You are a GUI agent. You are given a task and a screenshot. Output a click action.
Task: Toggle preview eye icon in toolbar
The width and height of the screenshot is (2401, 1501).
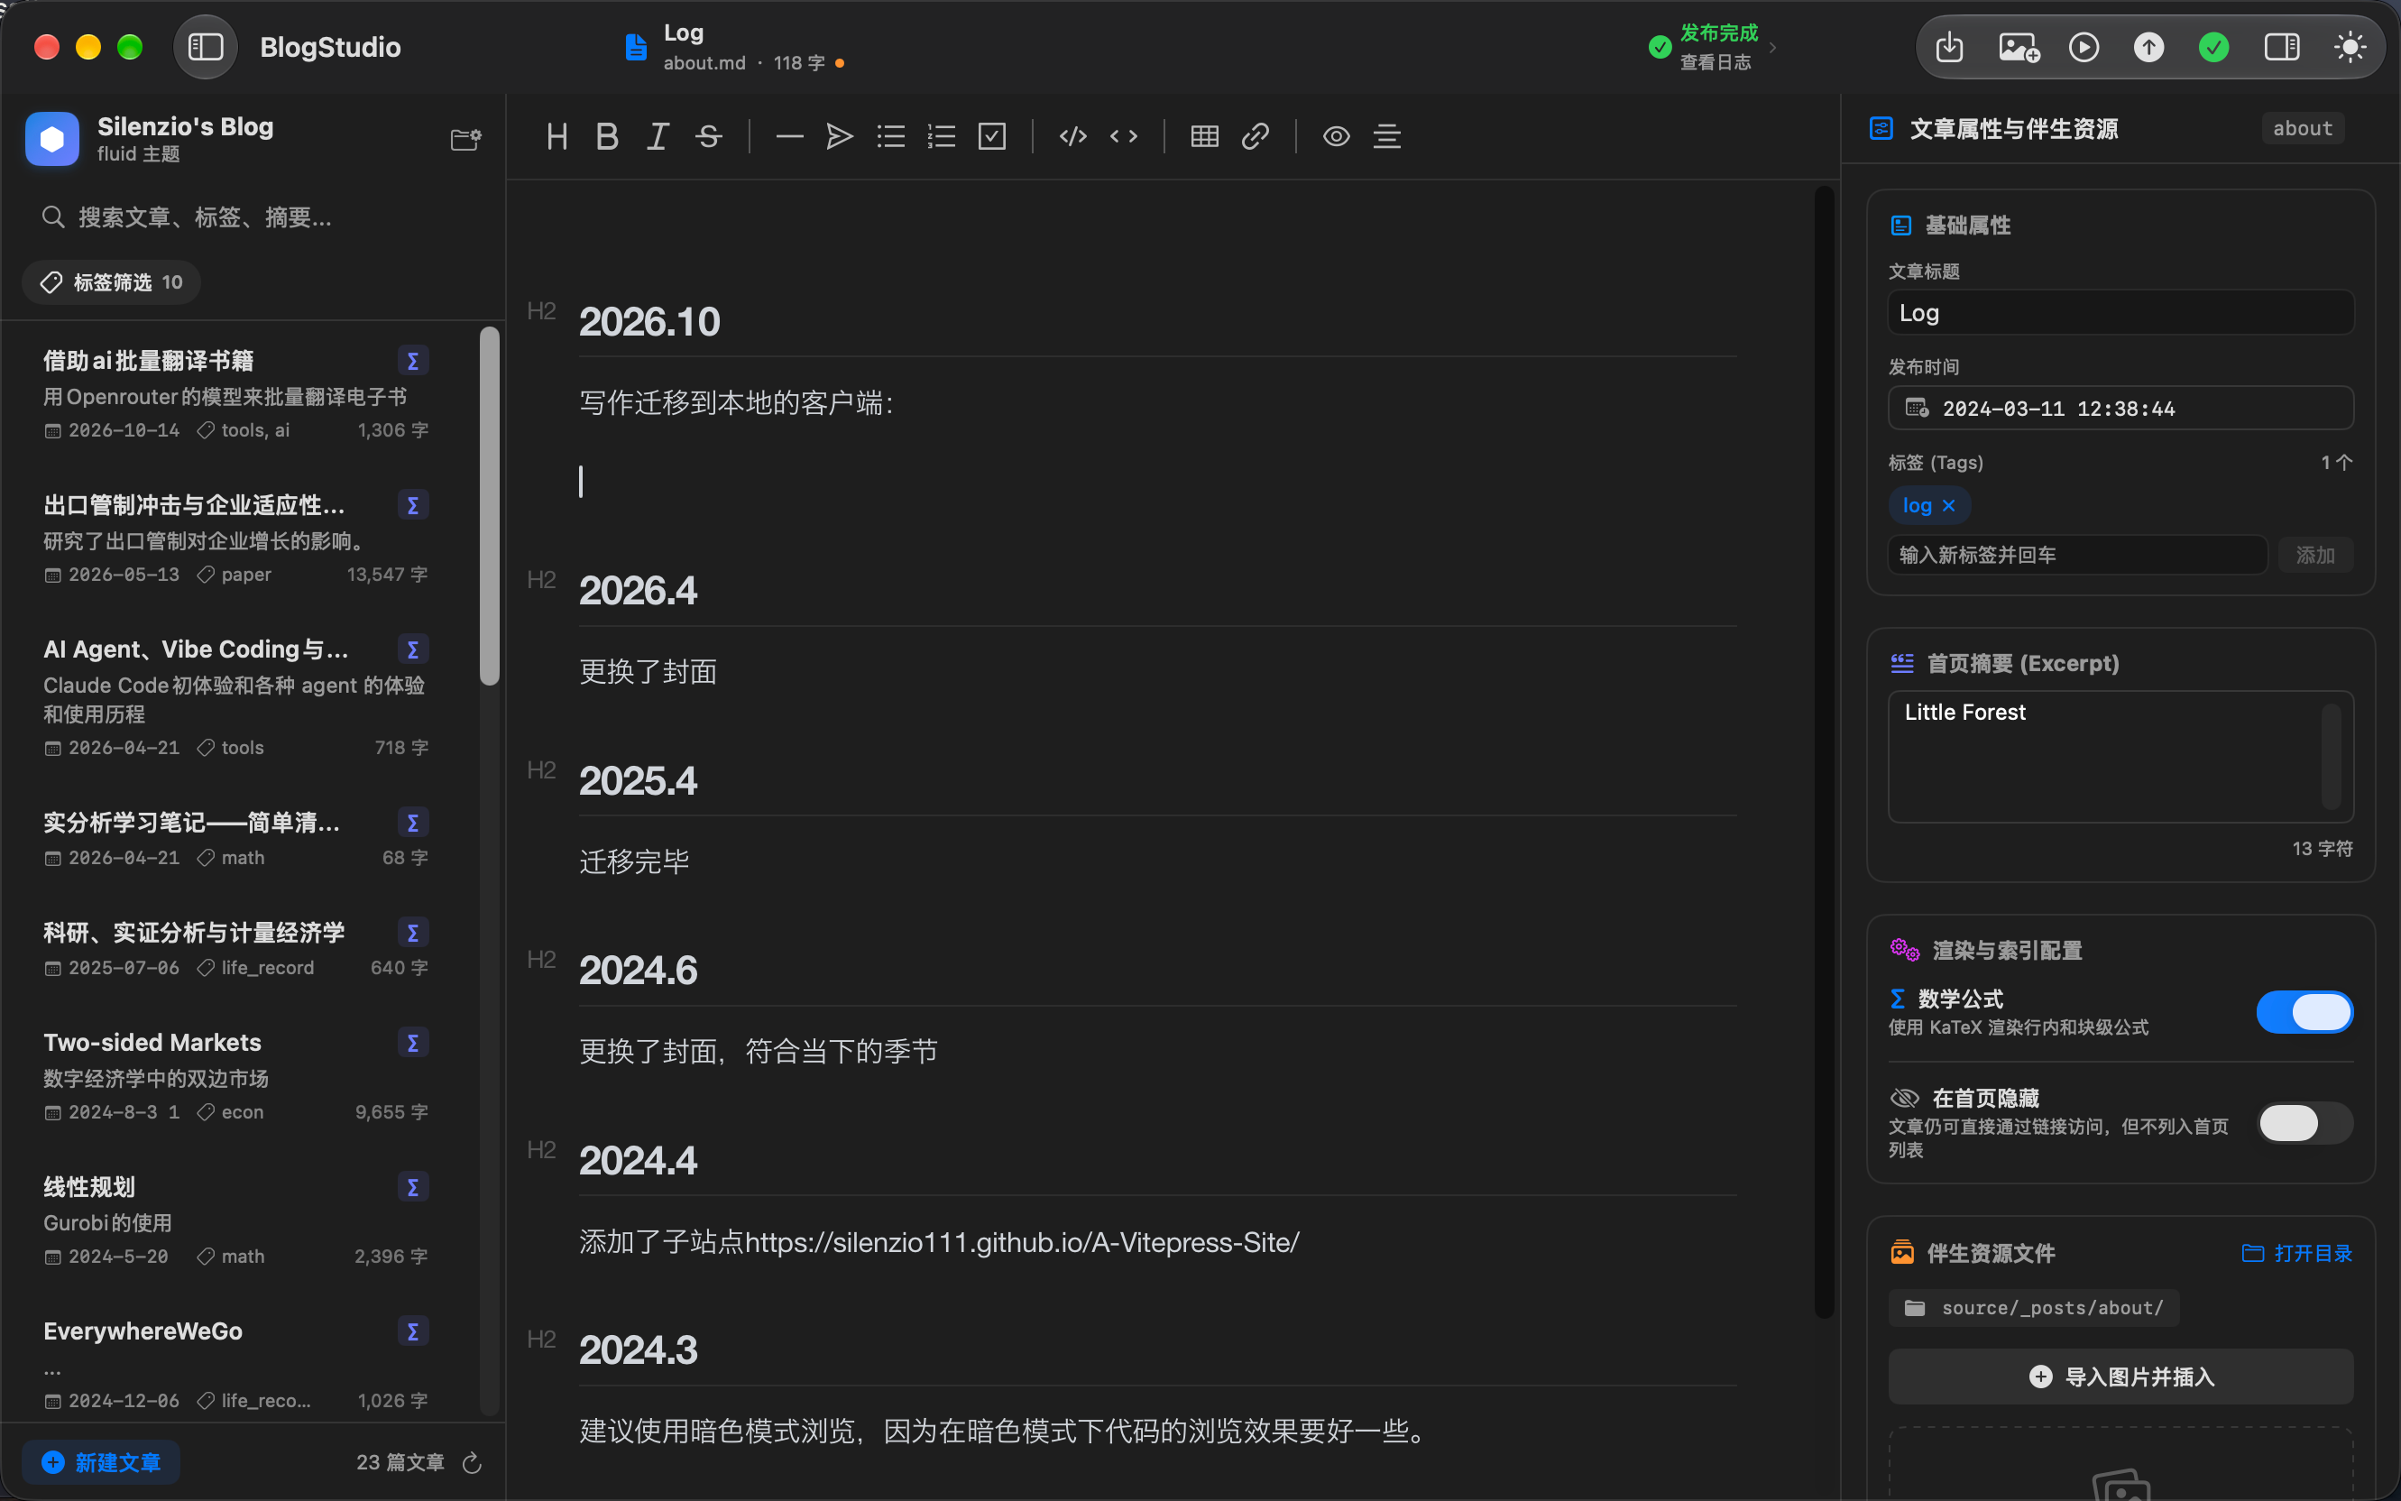coord(1336,136)
